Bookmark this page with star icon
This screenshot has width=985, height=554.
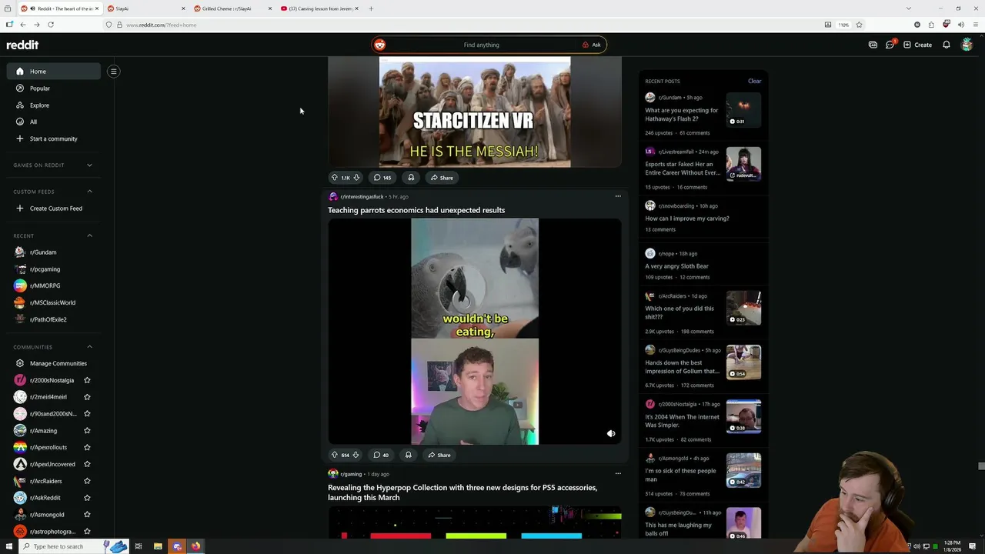(x=860, y=25)
